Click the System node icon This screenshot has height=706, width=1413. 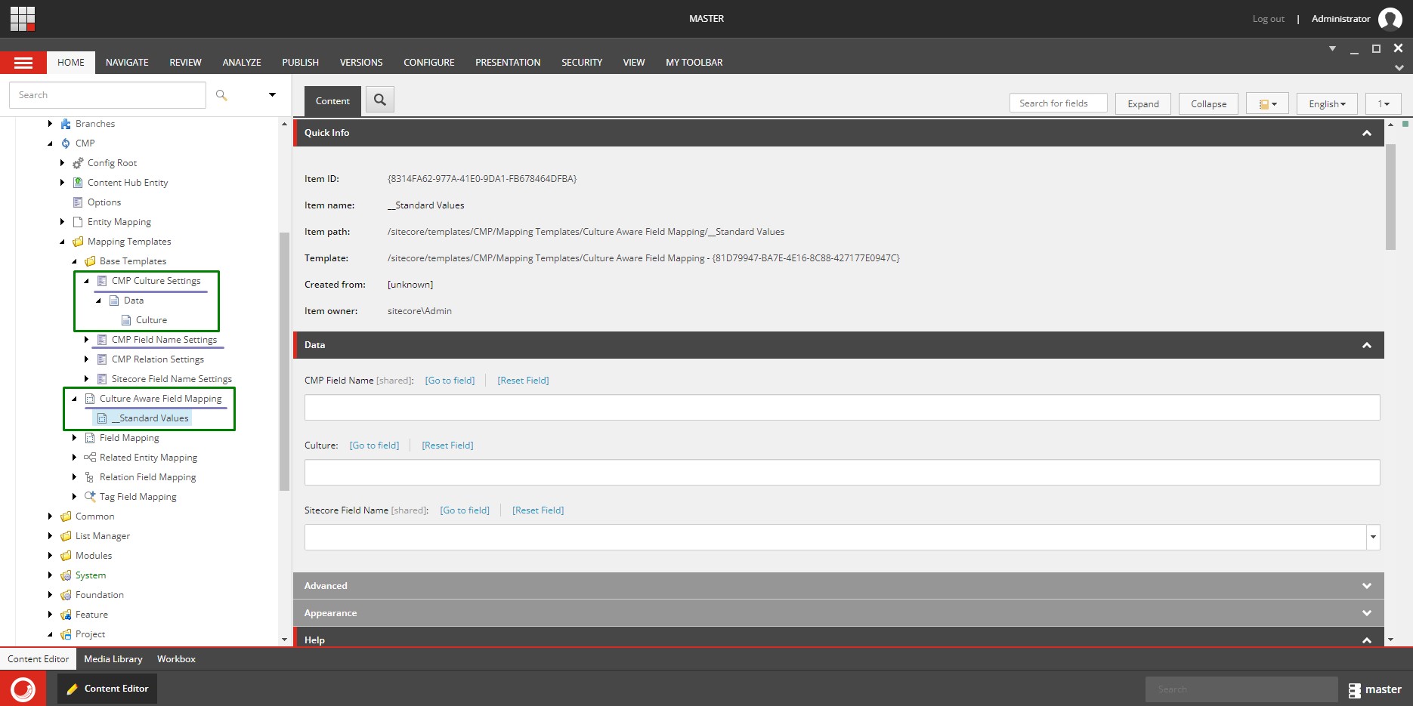(66, 575)
